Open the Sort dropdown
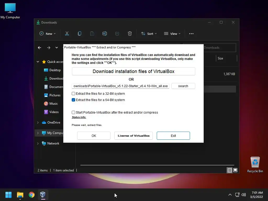The image size is (268, 201). click(x=149, y=34)
